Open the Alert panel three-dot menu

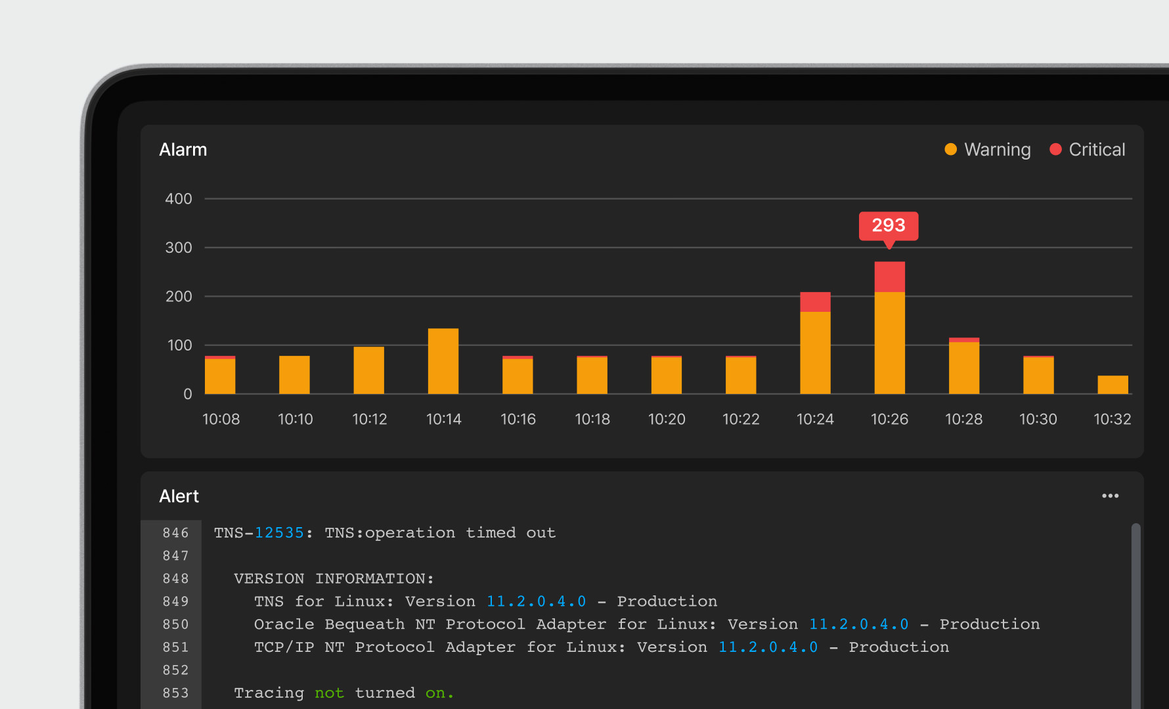[1110, 496]
